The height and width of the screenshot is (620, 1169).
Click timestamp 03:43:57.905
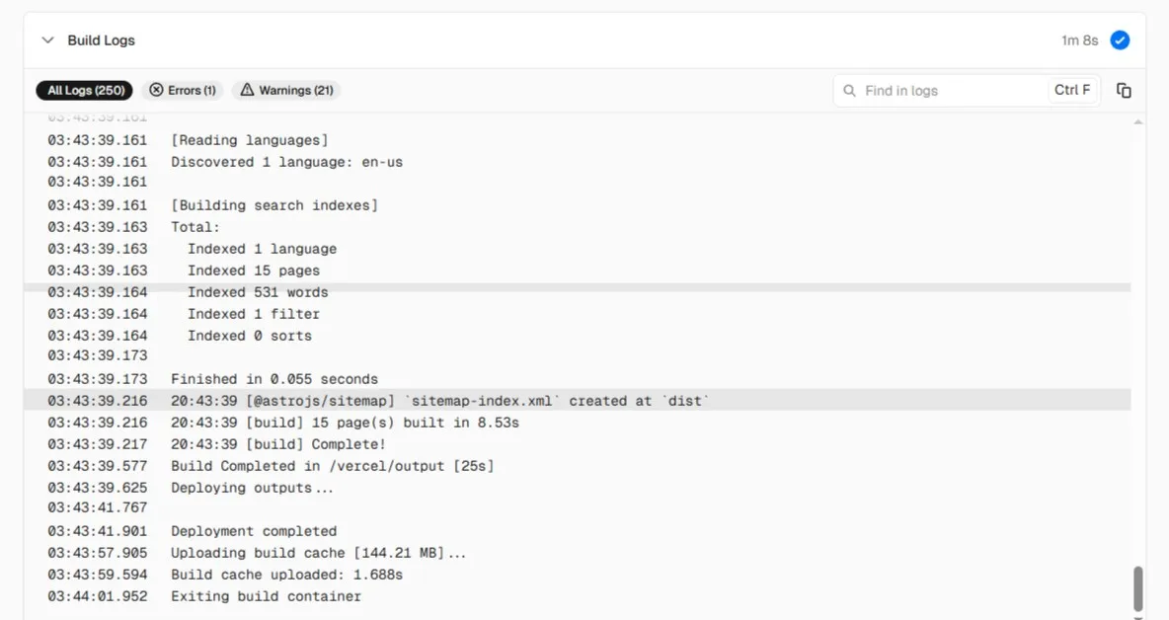[x=98, y=552]
